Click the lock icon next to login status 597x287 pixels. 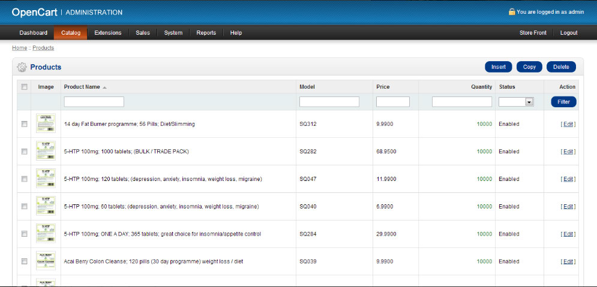coord(511,11)
